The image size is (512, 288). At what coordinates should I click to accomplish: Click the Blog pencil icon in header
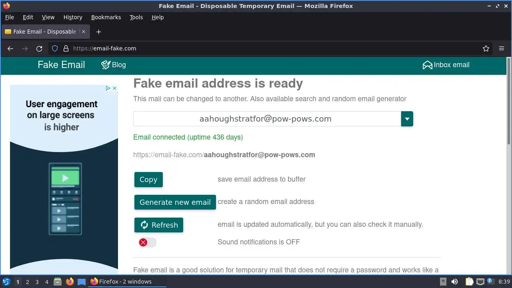click(x=106, y=65)
